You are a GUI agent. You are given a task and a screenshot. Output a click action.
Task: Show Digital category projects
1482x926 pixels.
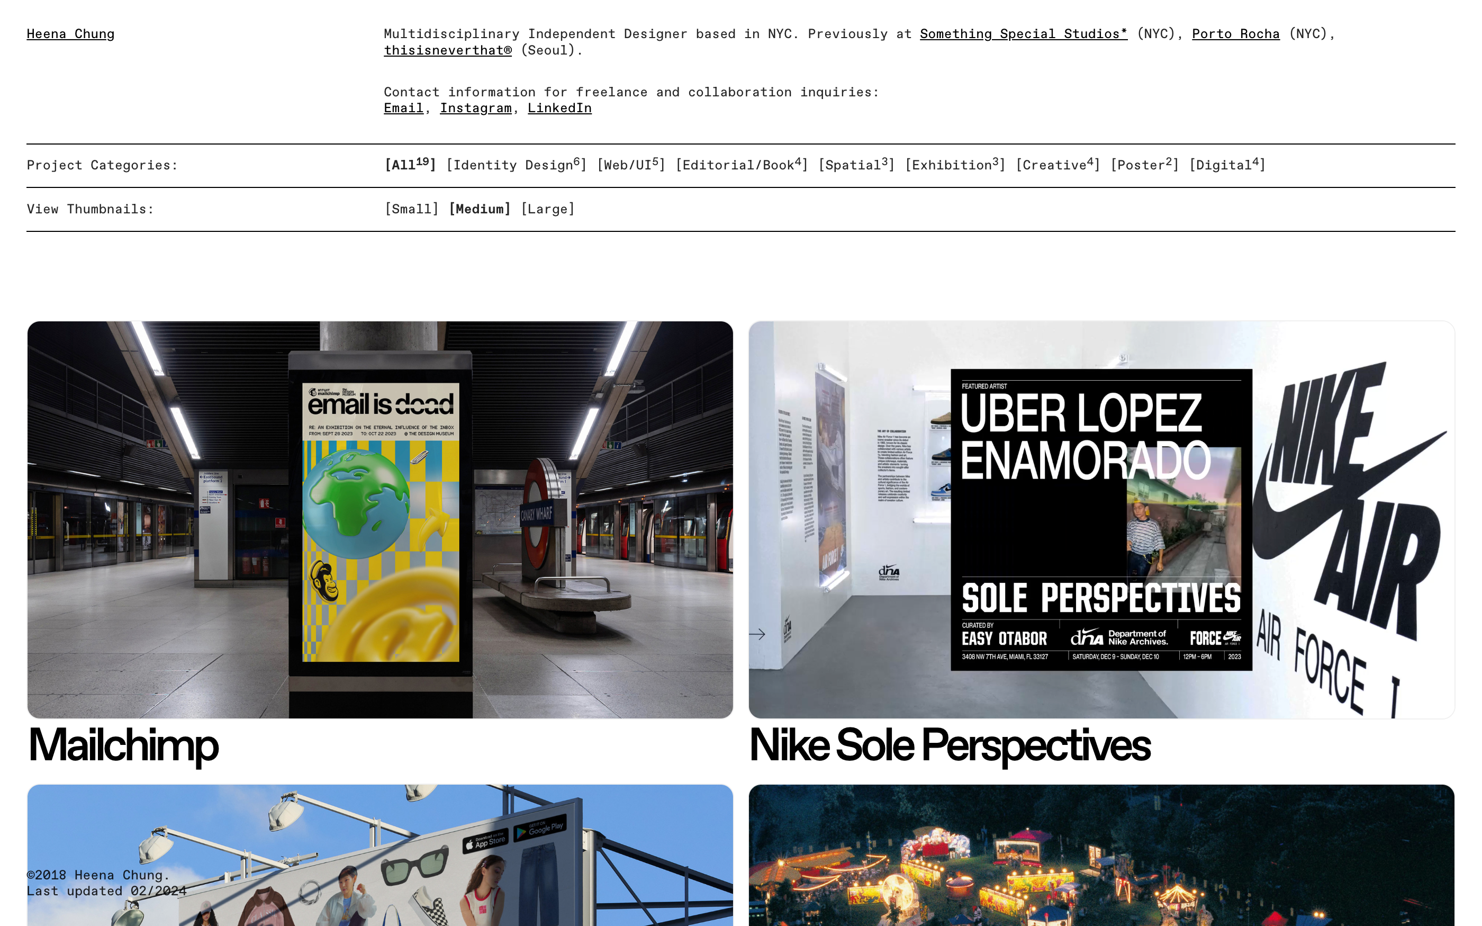click(1227, 165)
